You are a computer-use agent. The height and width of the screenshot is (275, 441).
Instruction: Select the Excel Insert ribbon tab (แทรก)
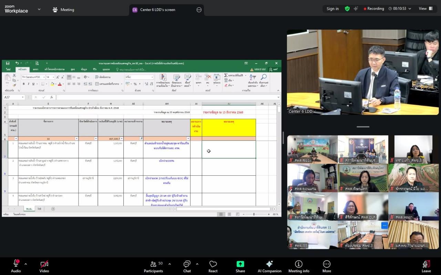coord(35,69)
